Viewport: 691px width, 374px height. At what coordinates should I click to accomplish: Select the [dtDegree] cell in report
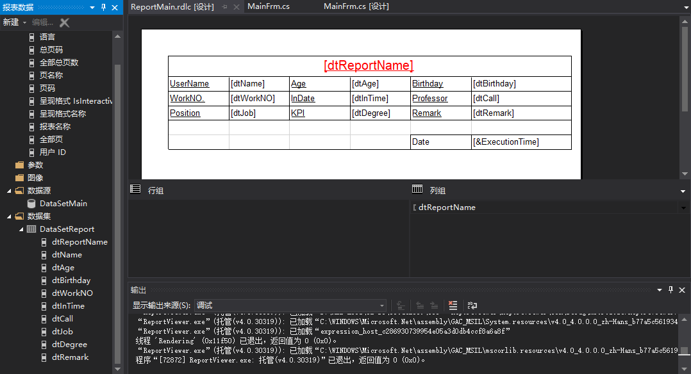click(x=380, y=113)
